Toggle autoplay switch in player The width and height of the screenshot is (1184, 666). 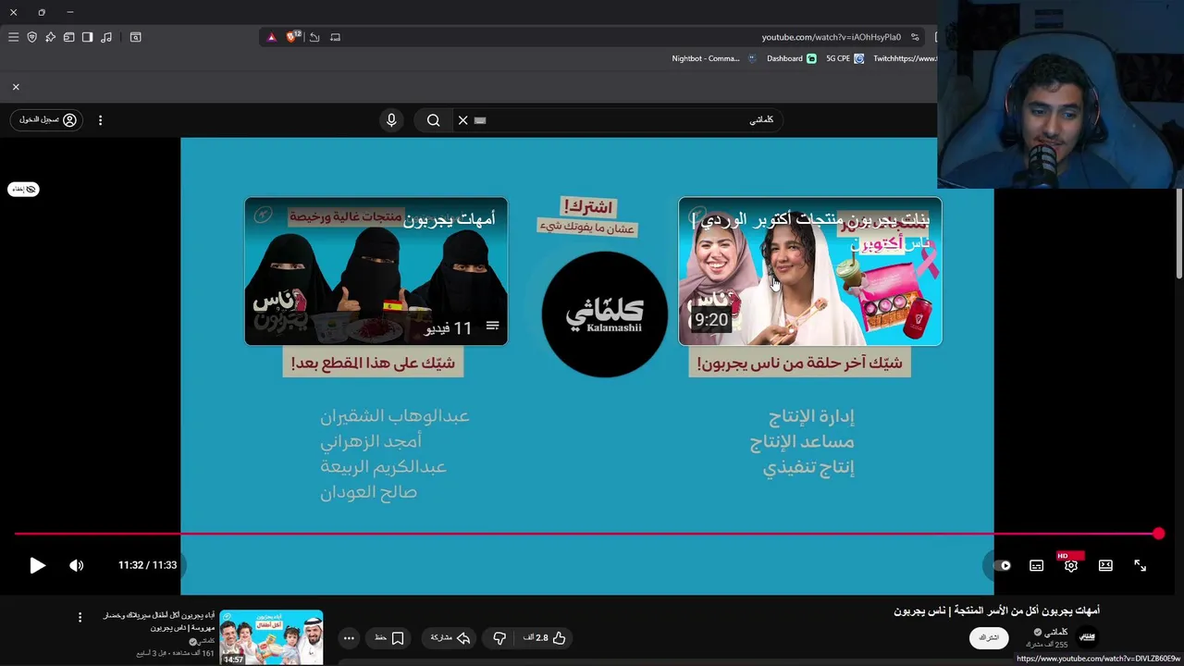(x=1004, y=565)
